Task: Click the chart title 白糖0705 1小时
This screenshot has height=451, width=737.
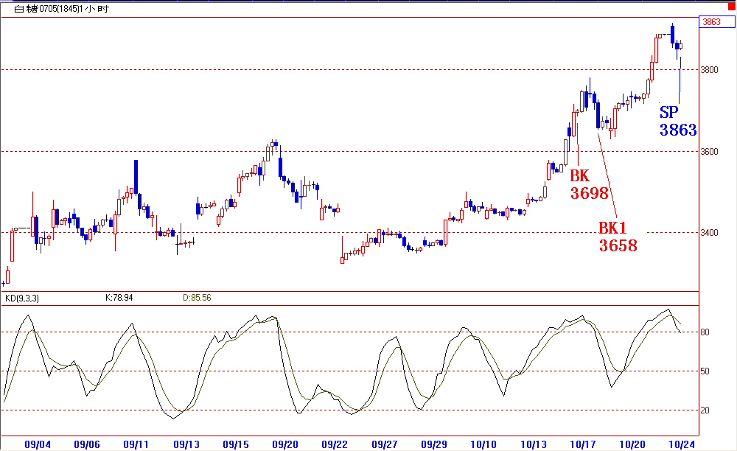Action: click(x=56, y=9)
